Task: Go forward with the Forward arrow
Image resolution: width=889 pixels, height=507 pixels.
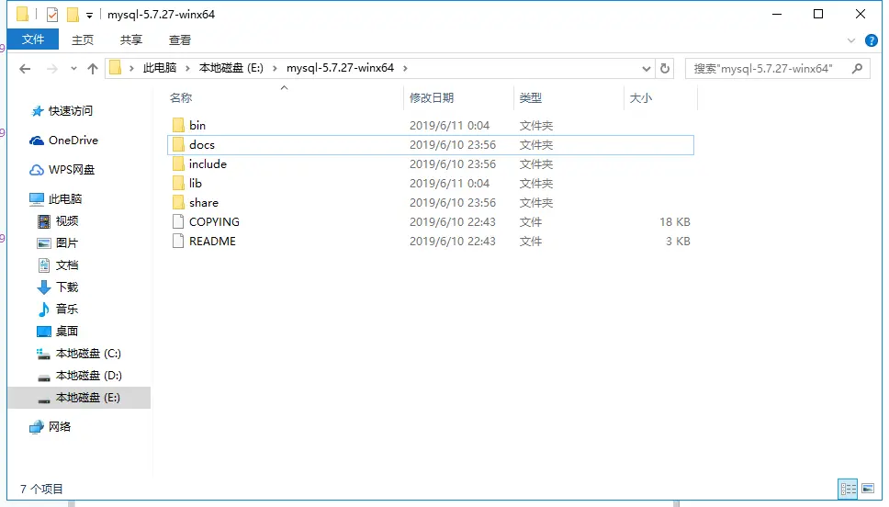Action: tap(52, 69)
